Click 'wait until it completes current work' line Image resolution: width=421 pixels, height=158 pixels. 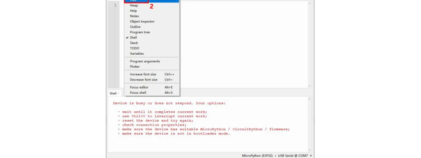pos(163,112)
